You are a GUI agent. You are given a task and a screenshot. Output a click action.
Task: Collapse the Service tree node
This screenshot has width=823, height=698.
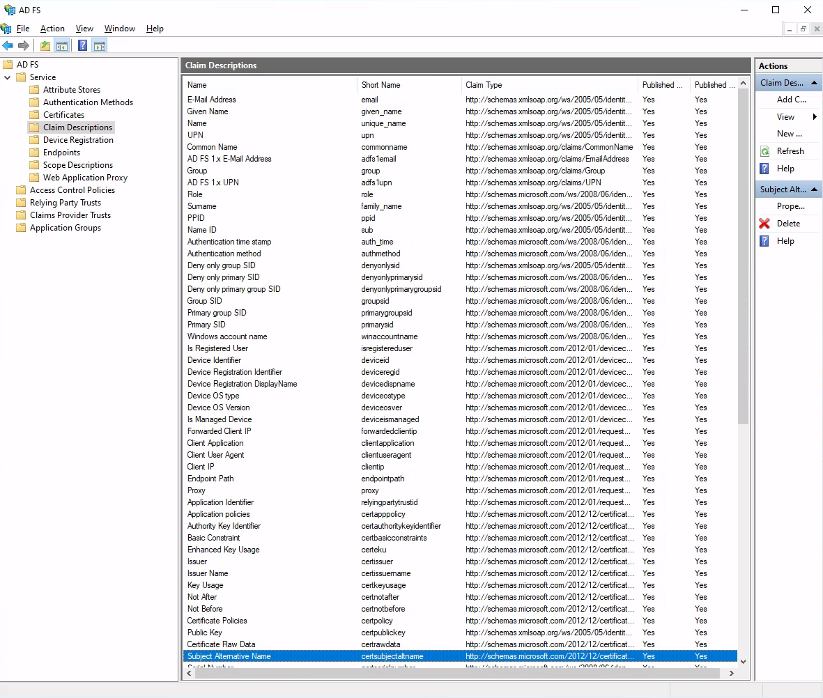coord(8,78)
